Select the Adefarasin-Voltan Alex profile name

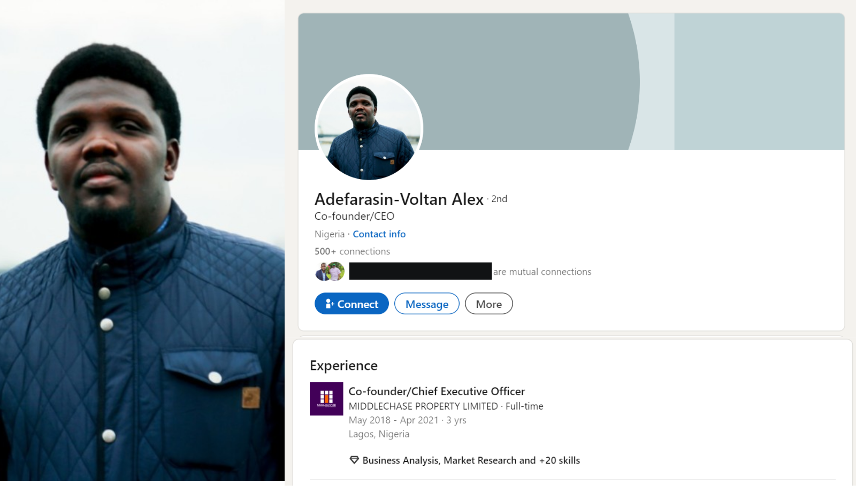coord(399,199)
